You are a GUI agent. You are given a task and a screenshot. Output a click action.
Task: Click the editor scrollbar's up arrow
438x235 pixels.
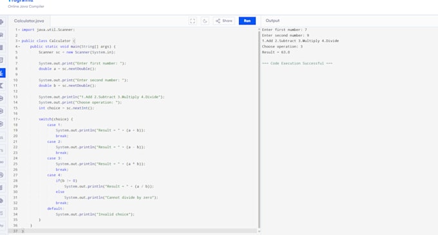coord(259,29)
